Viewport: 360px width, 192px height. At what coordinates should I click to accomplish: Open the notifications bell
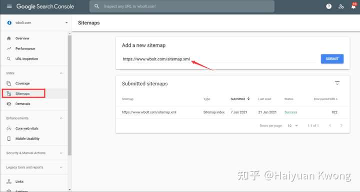pyautogui.click(x=353, y=6)
